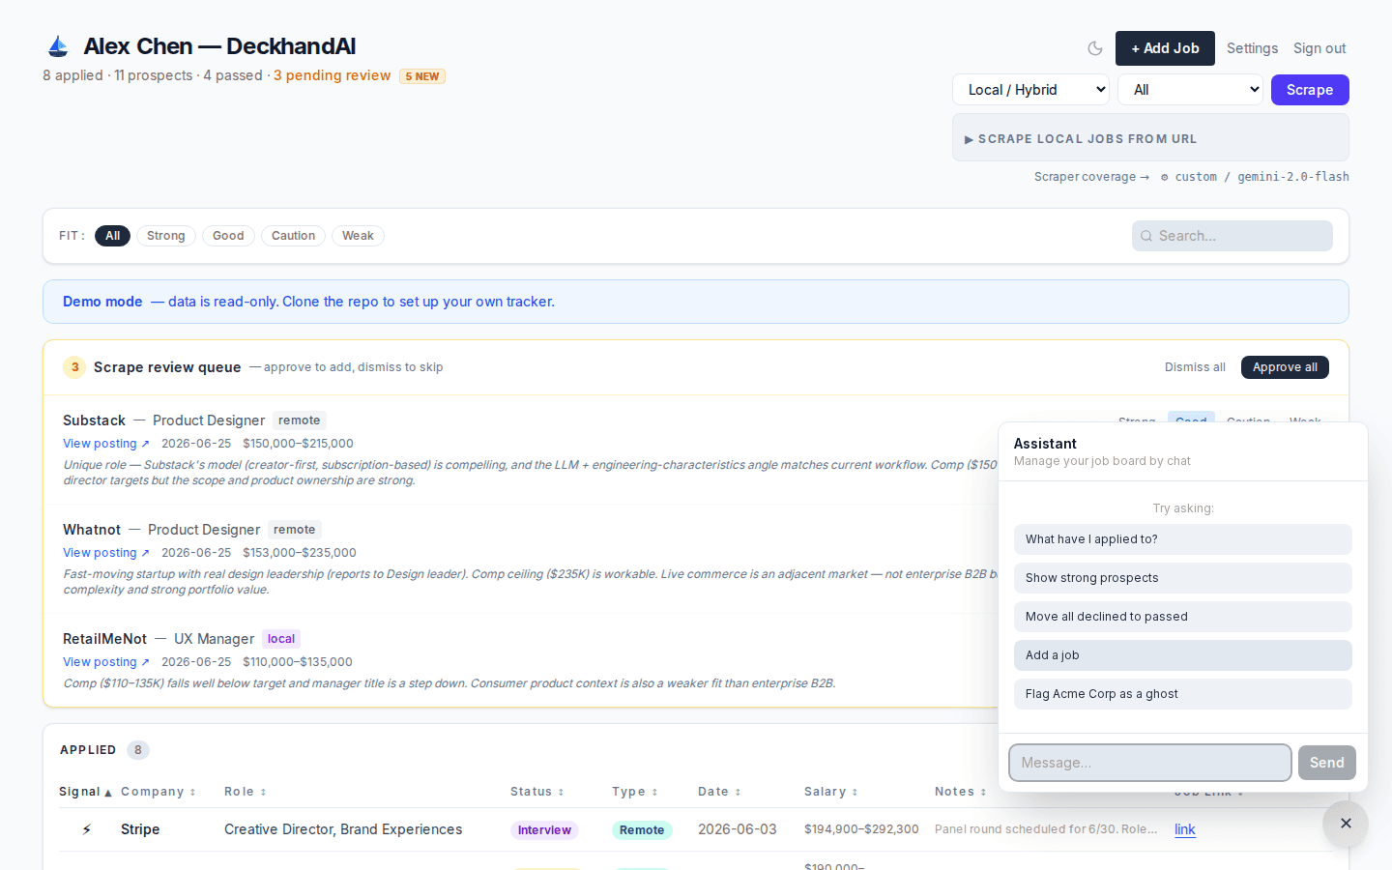Click the RetailMeNot local tag
This screenshot has width=1392, height=870.
click(x=281, y=639)
